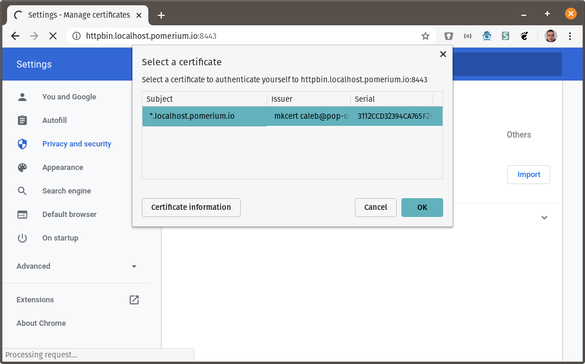585x364 pixels.
Task: Click the Import button
Action: 529,175
